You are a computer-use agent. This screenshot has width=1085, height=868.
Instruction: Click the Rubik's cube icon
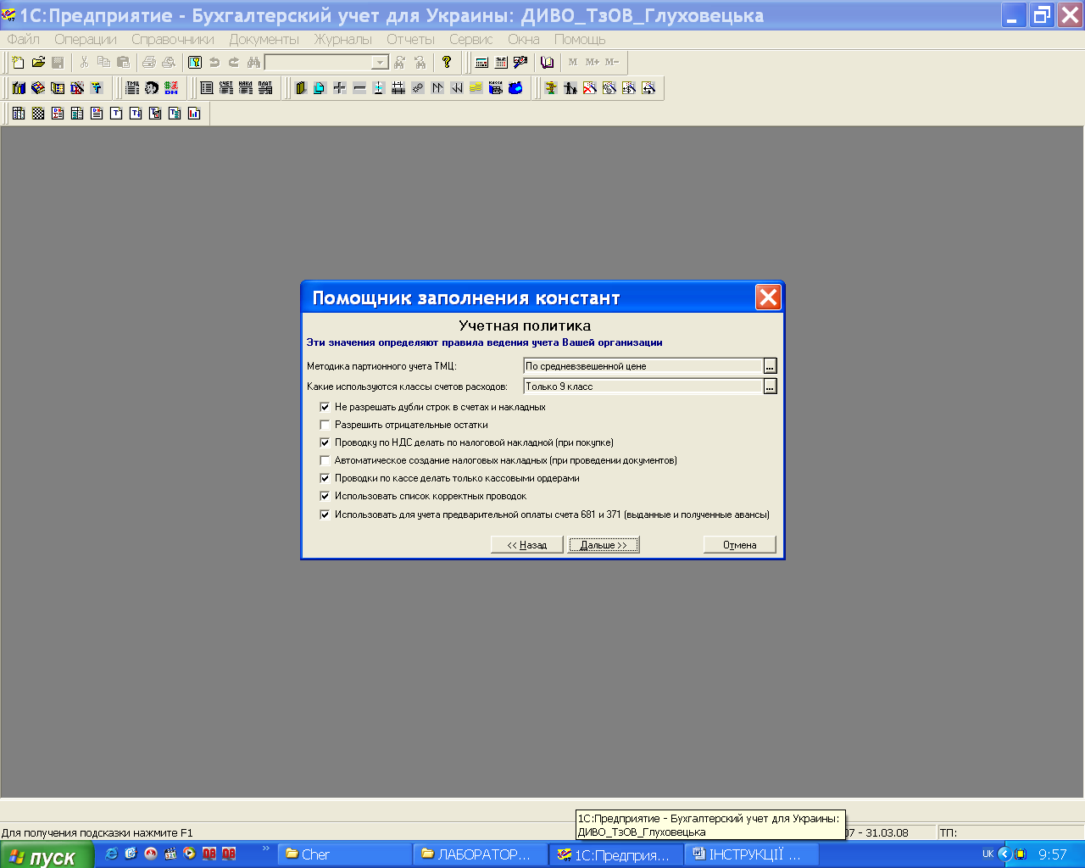tap(38, 87)
